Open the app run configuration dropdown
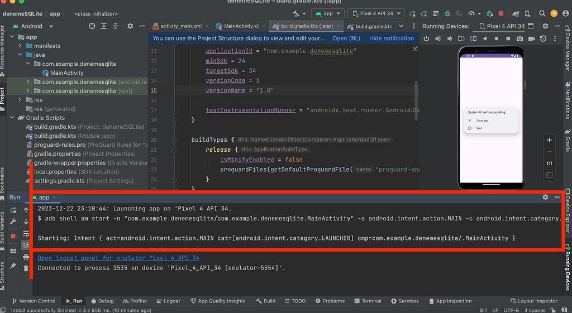 tap(327, 13)
